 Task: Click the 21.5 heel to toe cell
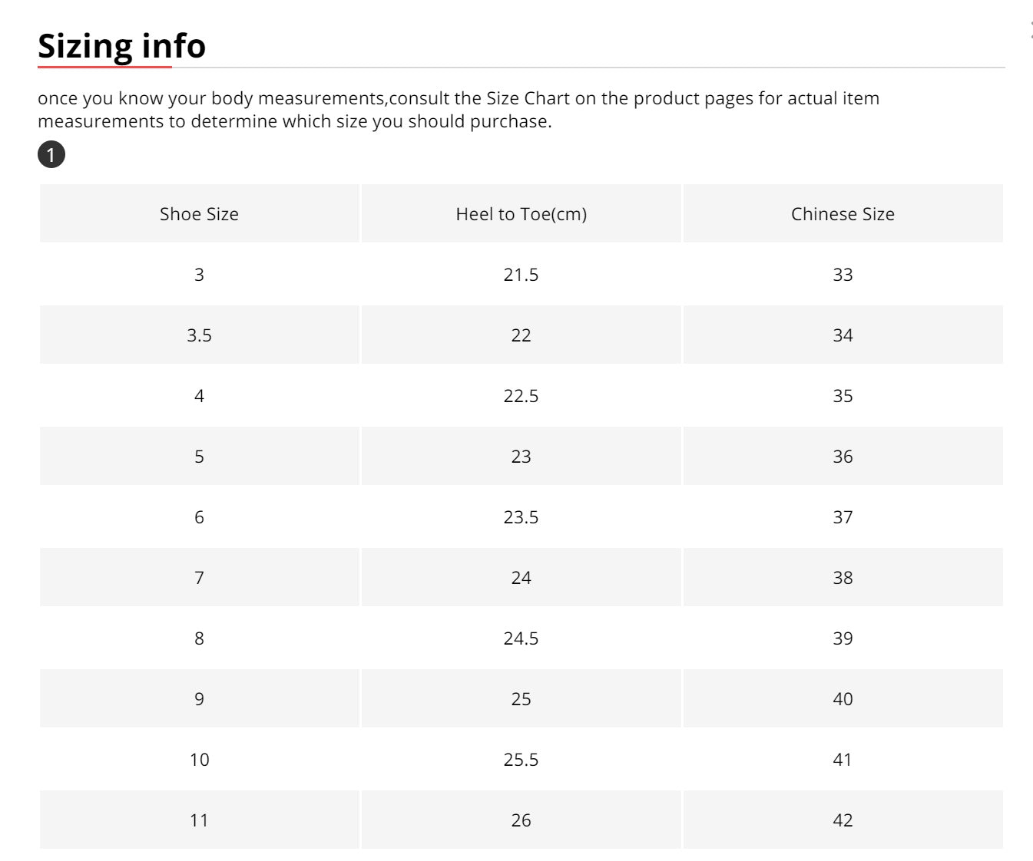[521, 275]
